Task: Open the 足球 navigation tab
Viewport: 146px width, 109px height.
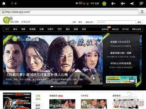Action: click(x=84, y=29)
